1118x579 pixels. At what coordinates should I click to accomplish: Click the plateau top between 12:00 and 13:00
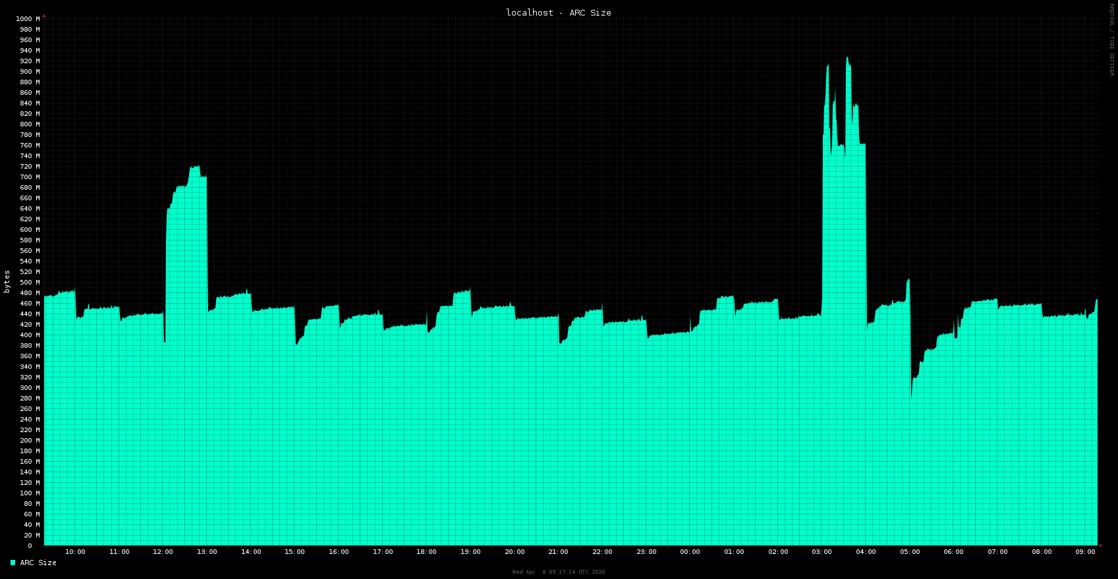[x=194, y=167]
